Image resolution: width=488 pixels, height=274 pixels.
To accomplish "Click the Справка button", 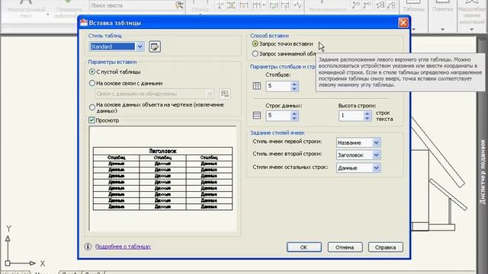I will (385, 247).
